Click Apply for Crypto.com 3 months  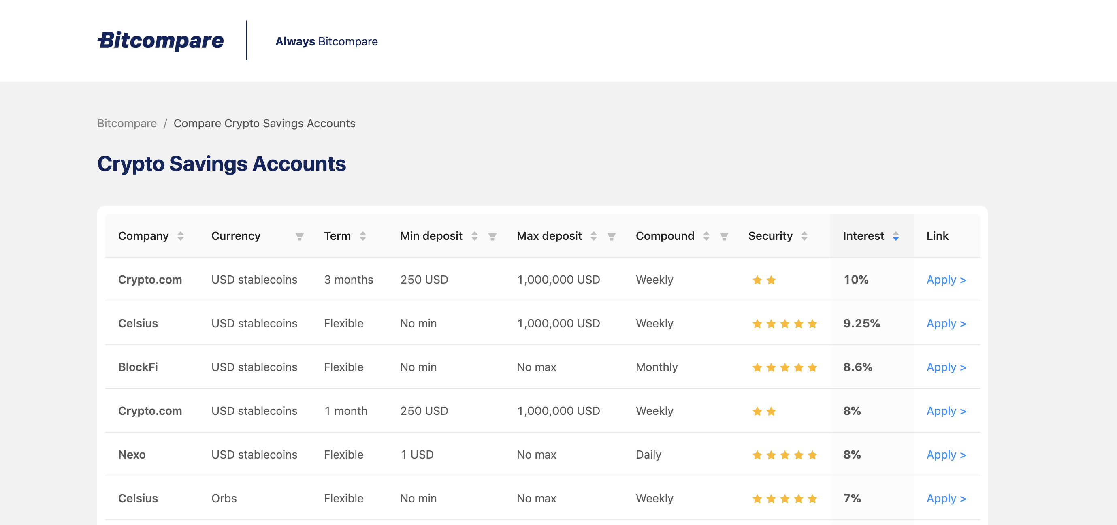tap(946, 280)
